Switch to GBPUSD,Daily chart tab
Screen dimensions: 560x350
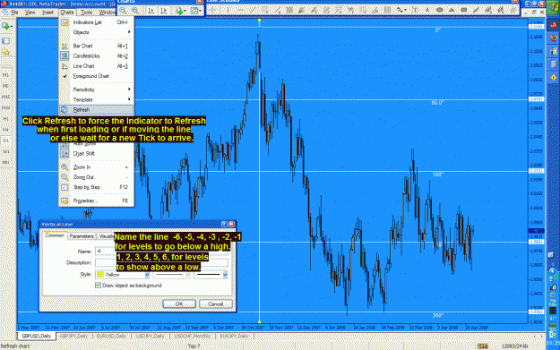37,336
